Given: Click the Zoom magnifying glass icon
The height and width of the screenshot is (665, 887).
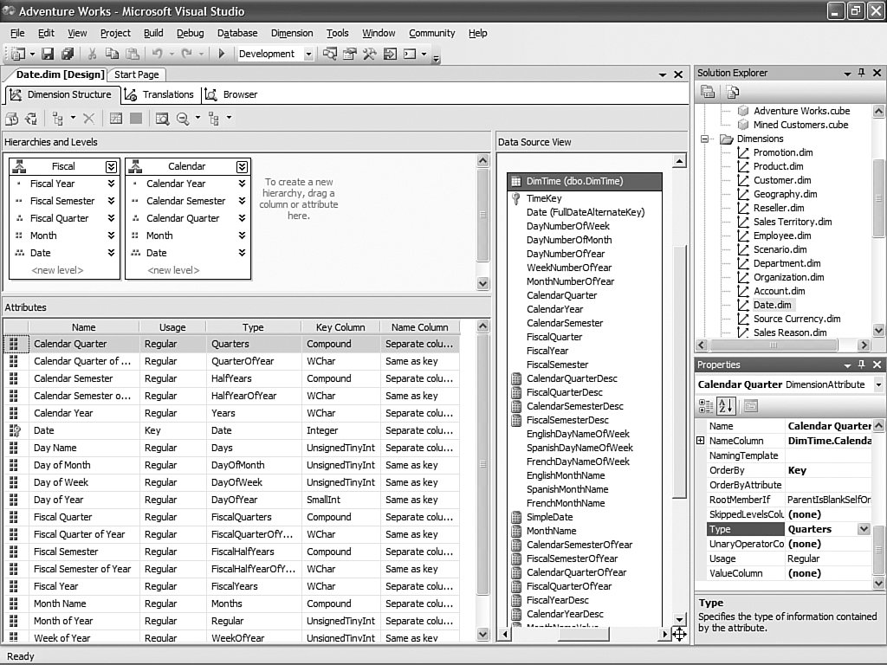Looking at the screenshot, I should [x=183, y=118].
